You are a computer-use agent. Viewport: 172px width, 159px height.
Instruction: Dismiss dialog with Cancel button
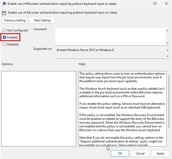pos(140,153)
